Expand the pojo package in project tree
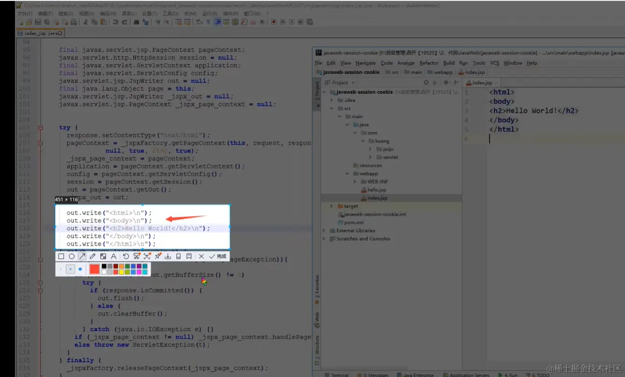 [x=371, y=149]
